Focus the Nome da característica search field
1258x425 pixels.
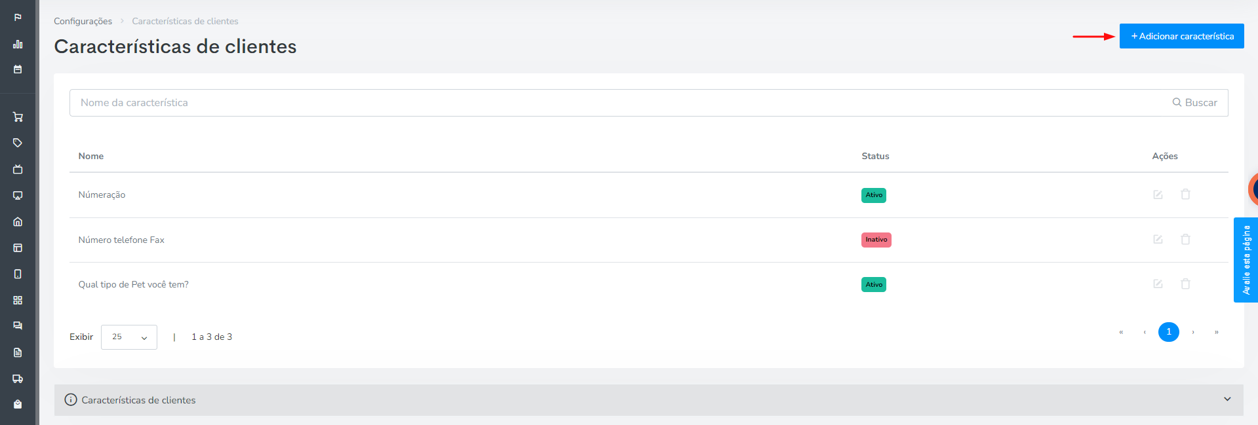tap(616, 103)
